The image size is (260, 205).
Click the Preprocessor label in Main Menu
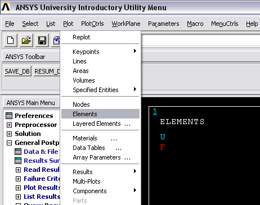click(36, 125)
